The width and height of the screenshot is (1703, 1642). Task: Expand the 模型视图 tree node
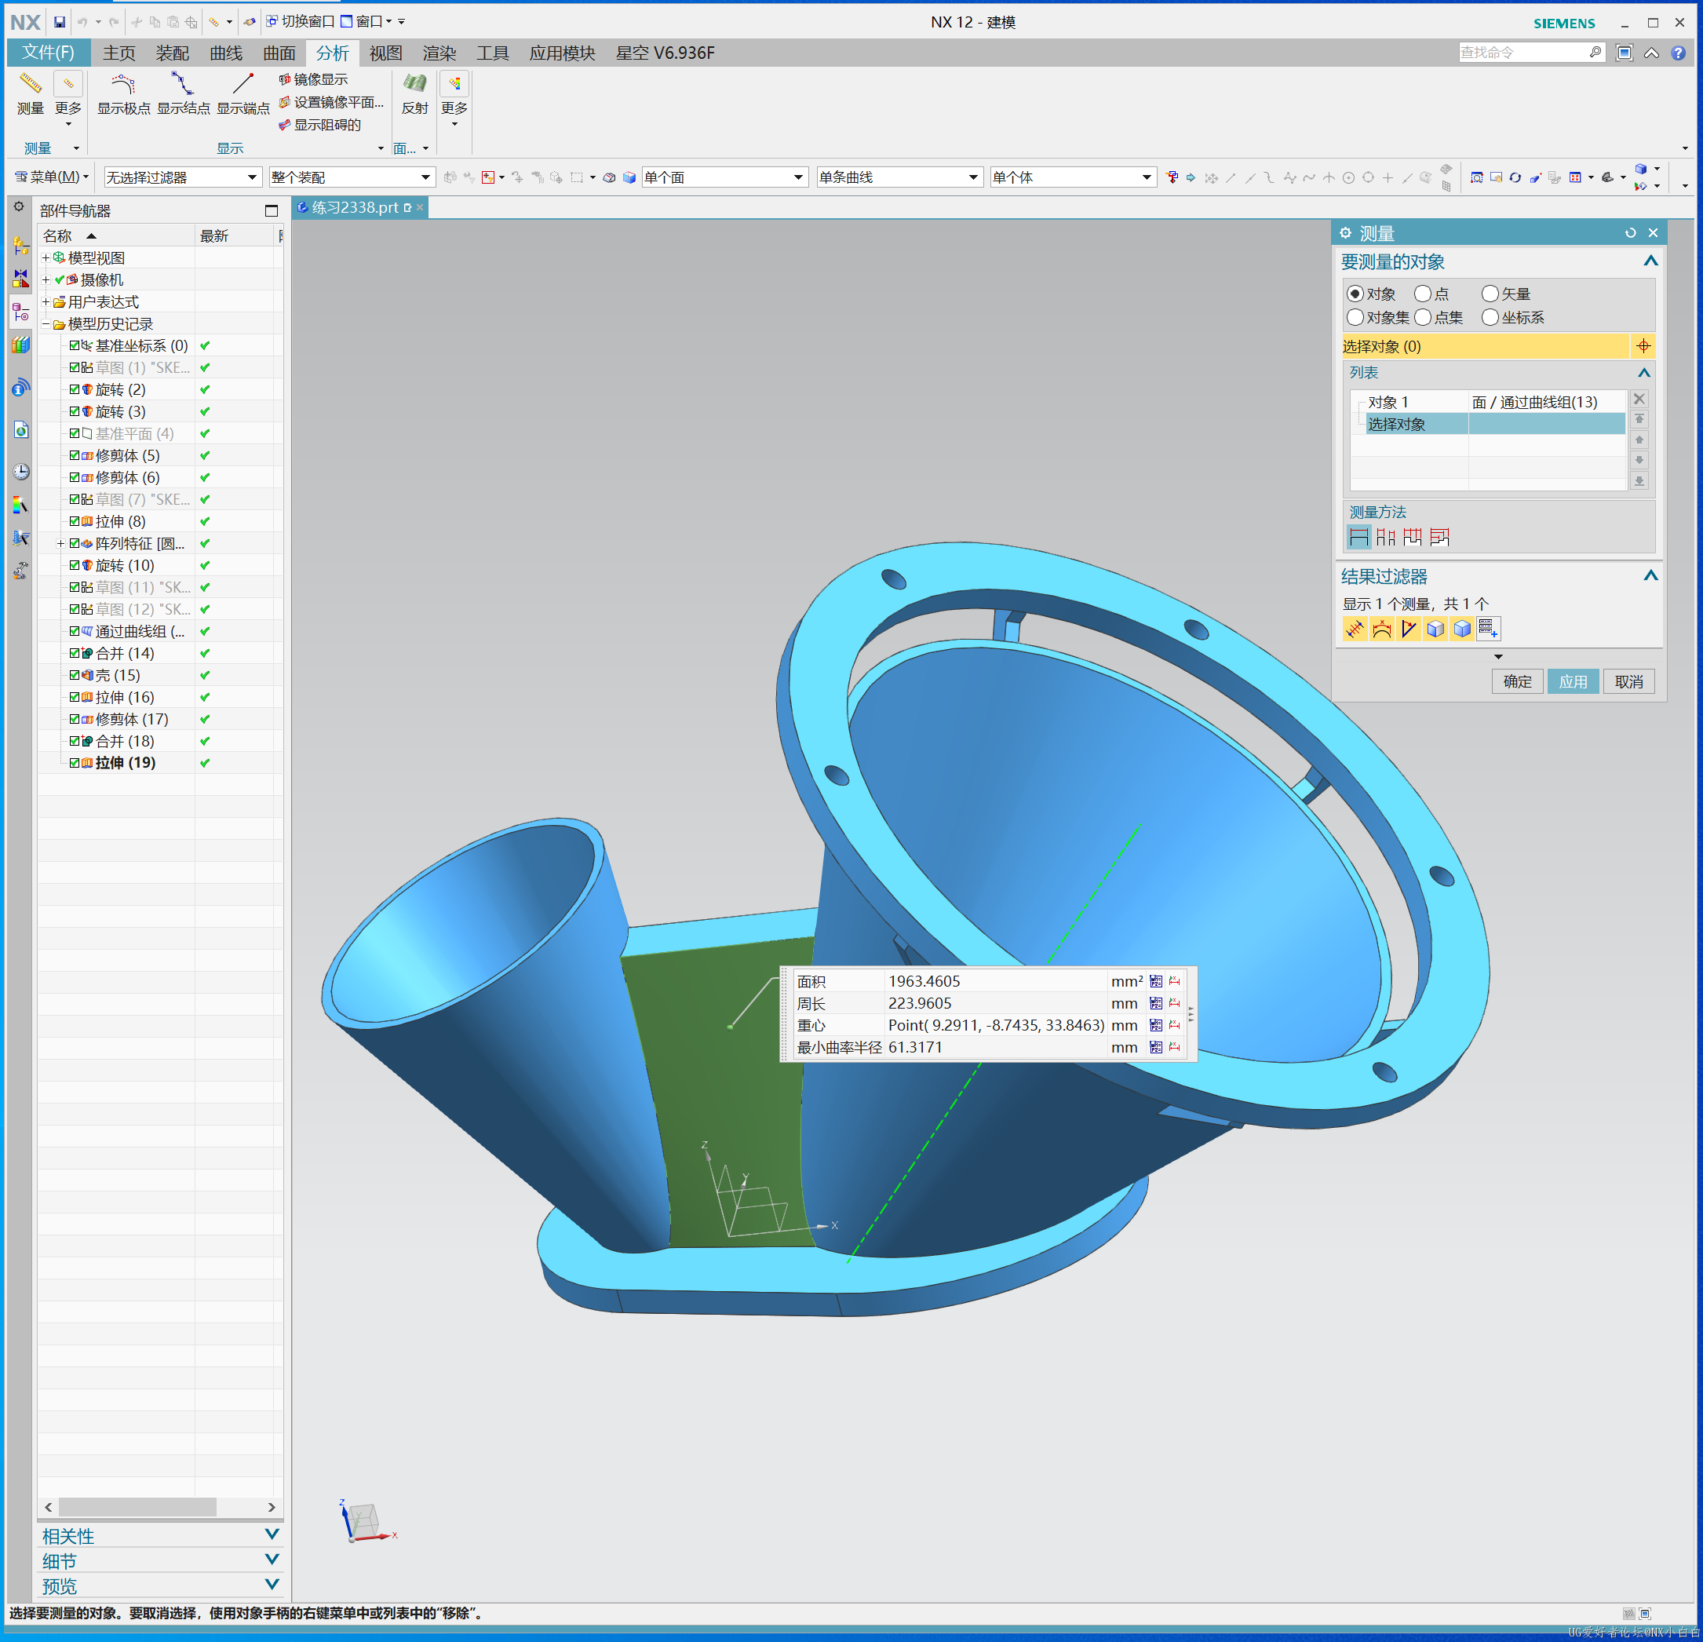[x=46, y=258]
